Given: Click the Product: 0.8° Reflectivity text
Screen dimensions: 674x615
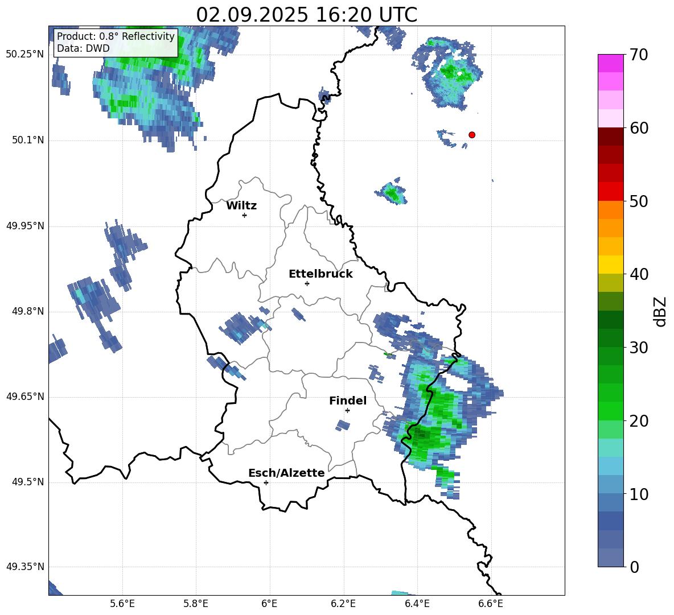Looking at the screenshot, I should click(116, 36).
